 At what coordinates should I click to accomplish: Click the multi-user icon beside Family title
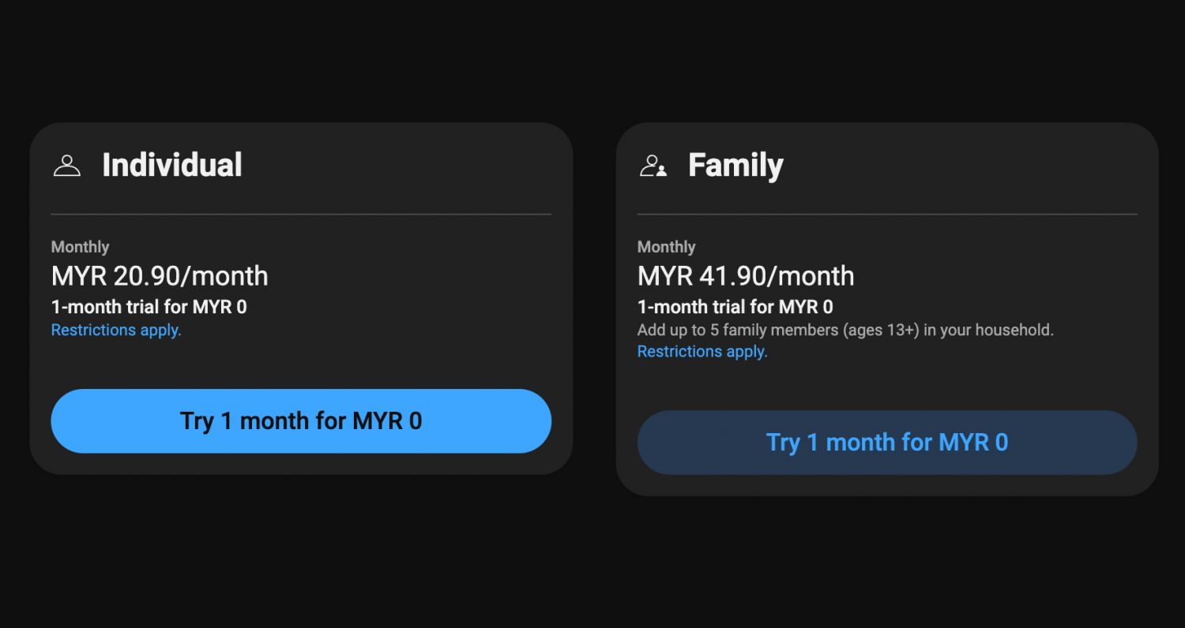pos(653,165)
